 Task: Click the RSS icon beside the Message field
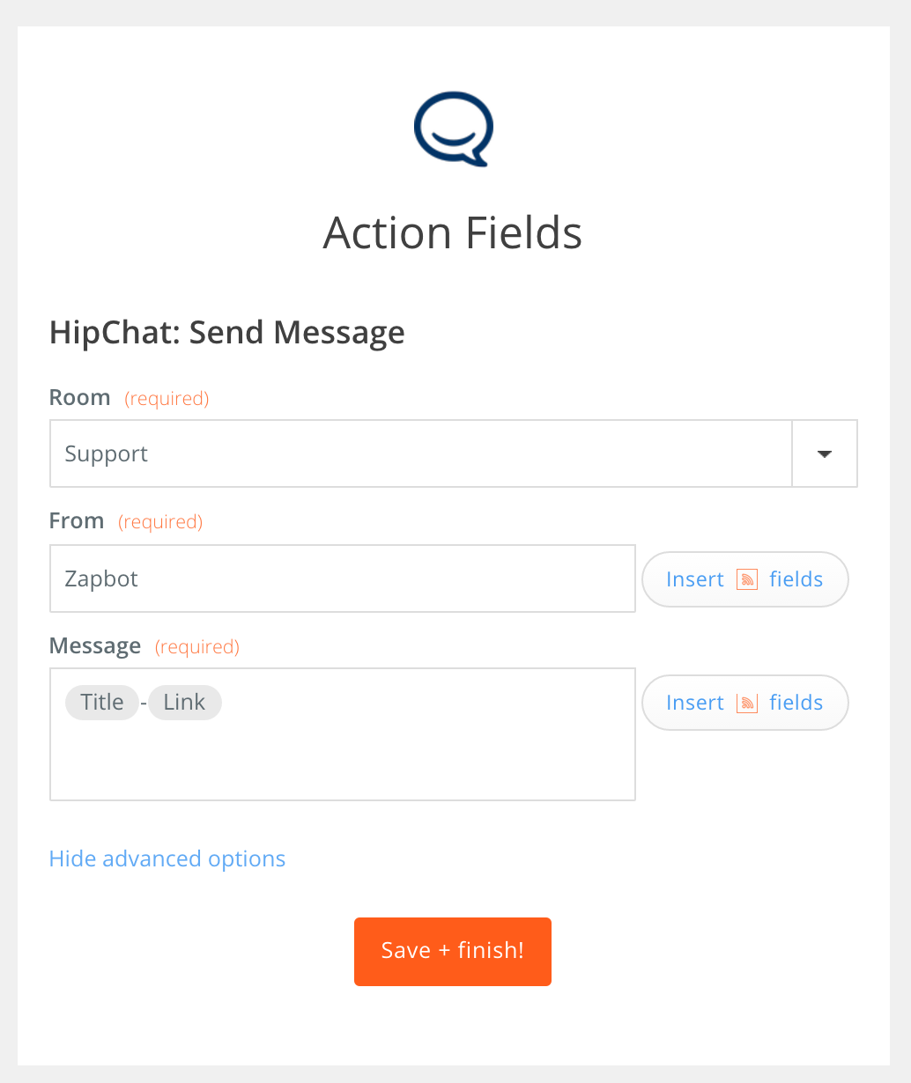coord(746,703)
